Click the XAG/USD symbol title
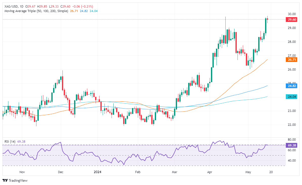The width and height of the screenshot is (302, 185). pos(10,7)
